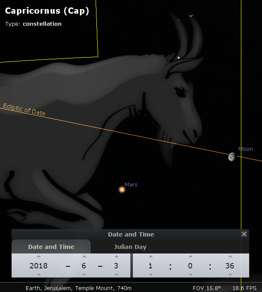Image resolution: width=262 pixels, height=292 pixels.
Task: Click the year field 2018
Action: [x=38, y=266]
